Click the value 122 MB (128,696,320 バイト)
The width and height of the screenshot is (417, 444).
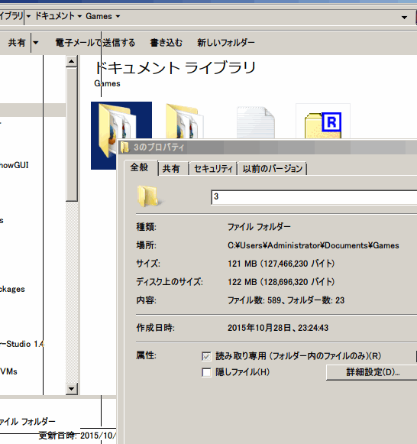[x=281, y=282]
